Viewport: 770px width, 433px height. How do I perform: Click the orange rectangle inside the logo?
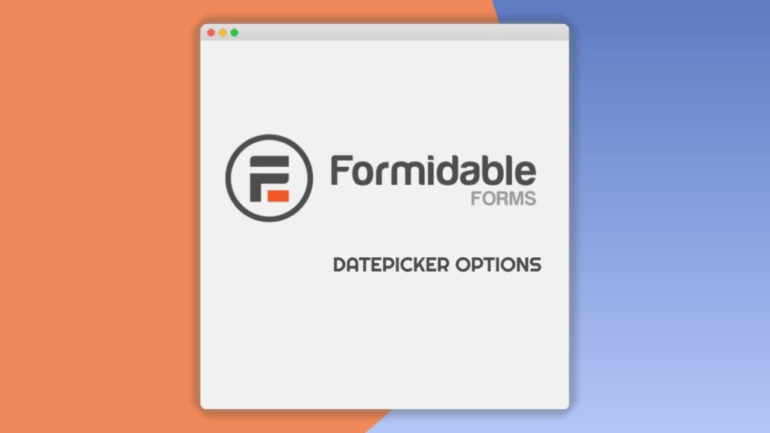[x=278, y=196]
